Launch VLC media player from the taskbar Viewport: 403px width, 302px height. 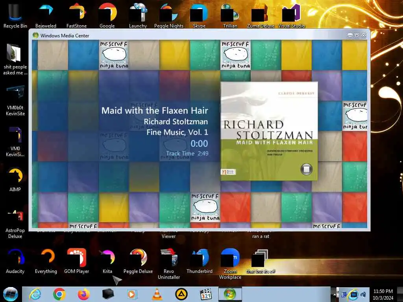[157, 294]
